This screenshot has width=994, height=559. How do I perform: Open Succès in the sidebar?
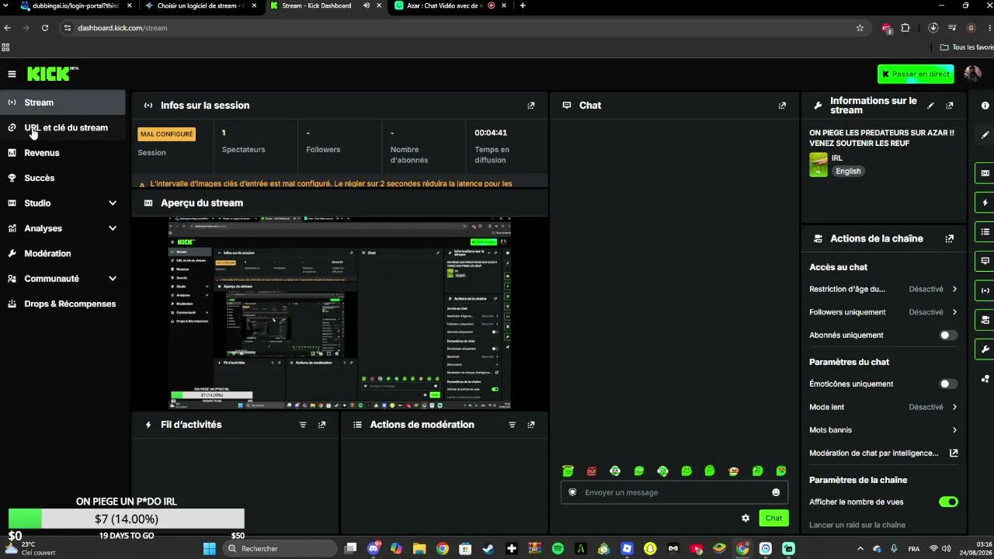click(x=62, y=178)
